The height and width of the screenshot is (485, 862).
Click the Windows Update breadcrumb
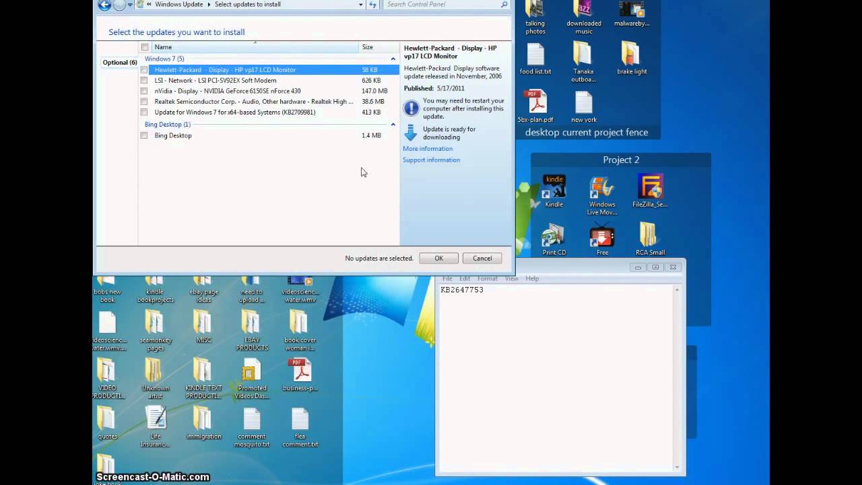pos(178,4)
